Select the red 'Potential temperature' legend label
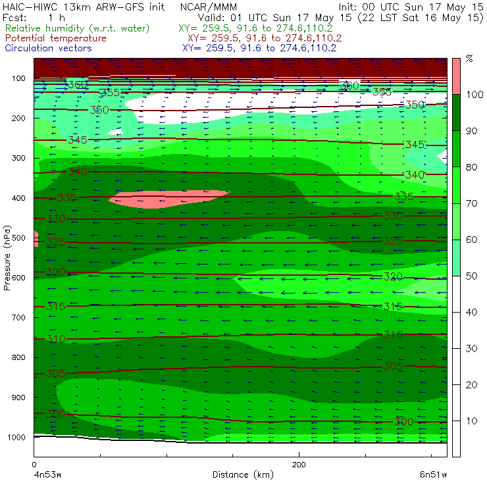This screenshot has width=487, height=487. [55, 39]
